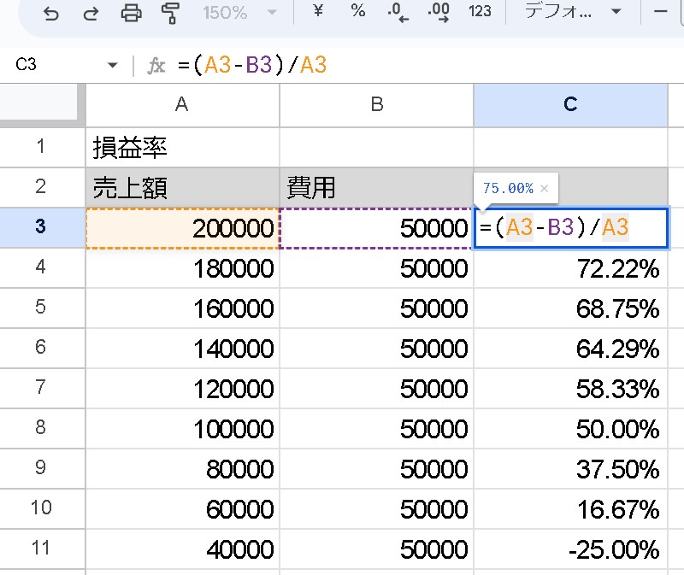Click the 費用 header cell
This screenshot has height=575, width=684.
[x=376, y=187]
